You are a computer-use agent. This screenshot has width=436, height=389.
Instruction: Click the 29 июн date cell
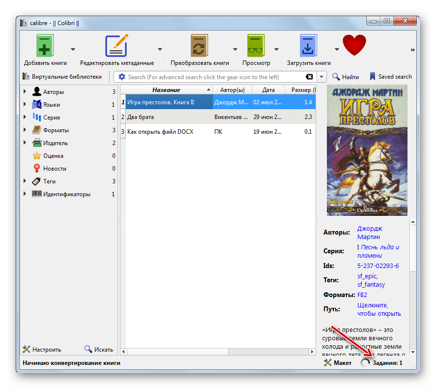click(267, 117)
